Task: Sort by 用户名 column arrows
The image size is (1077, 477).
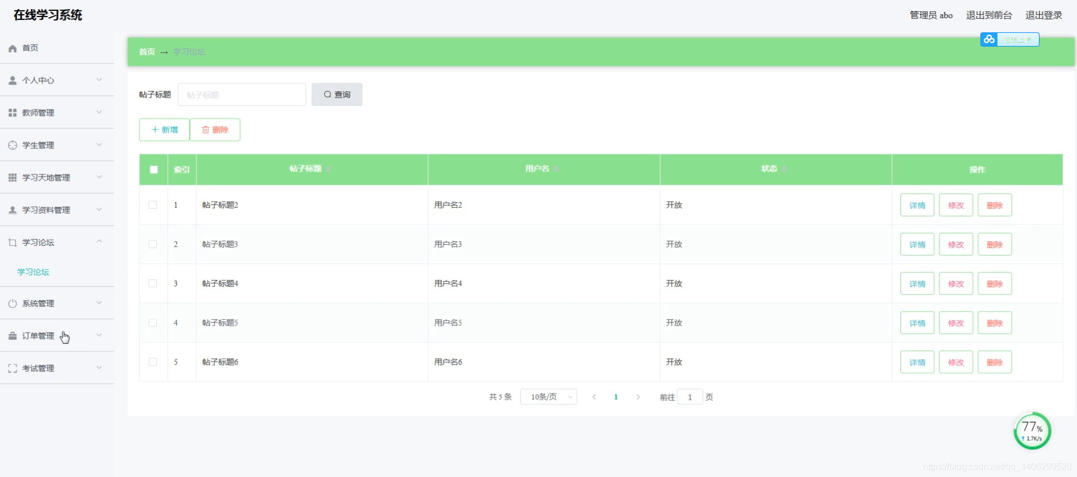Action: [x=557, y=169]
